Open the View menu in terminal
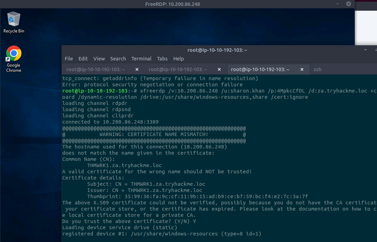 (x=99, y=59)
